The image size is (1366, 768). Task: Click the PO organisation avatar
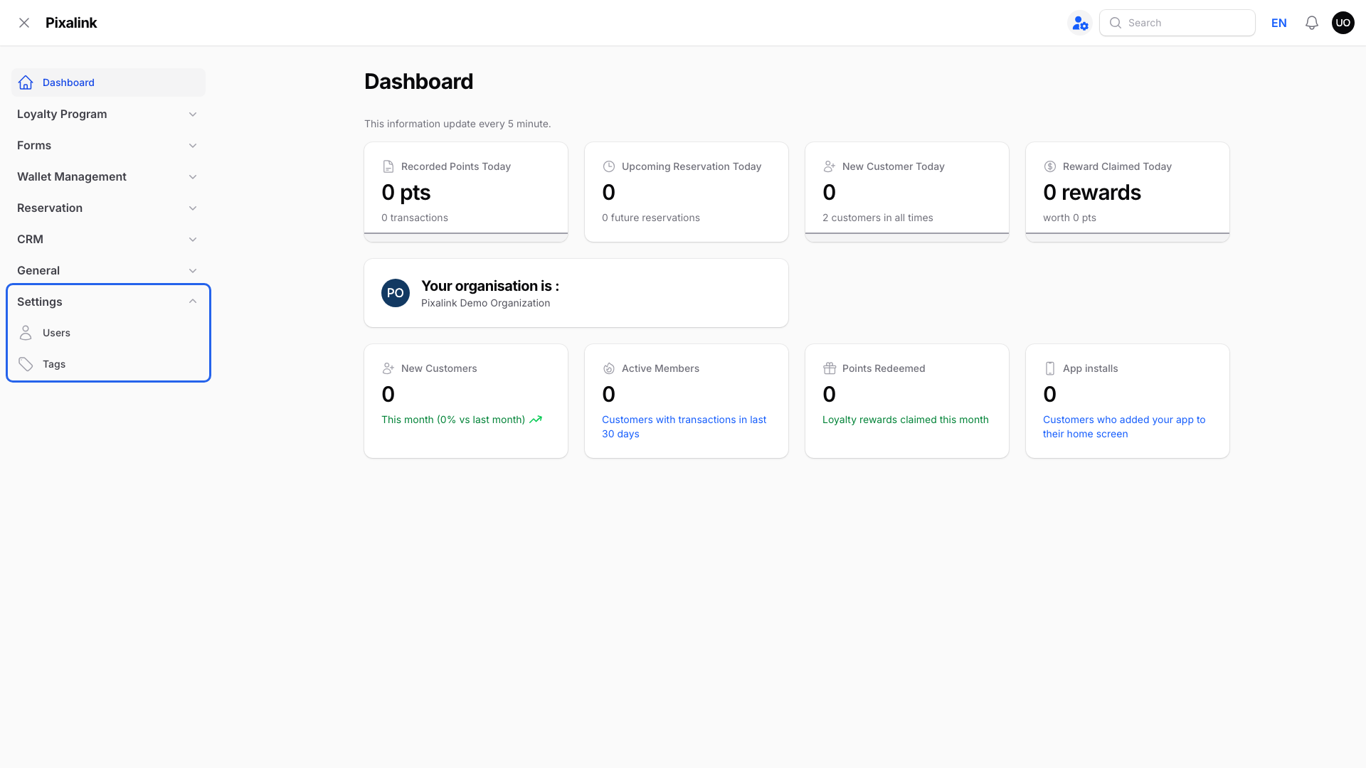[x=396, y=293]
